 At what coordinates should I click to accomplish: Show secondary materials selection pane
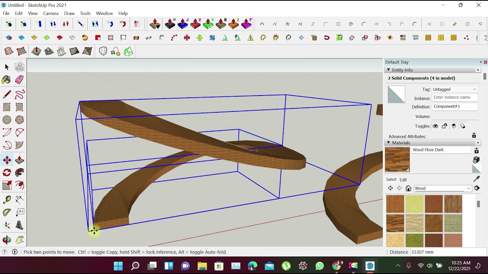476,151
